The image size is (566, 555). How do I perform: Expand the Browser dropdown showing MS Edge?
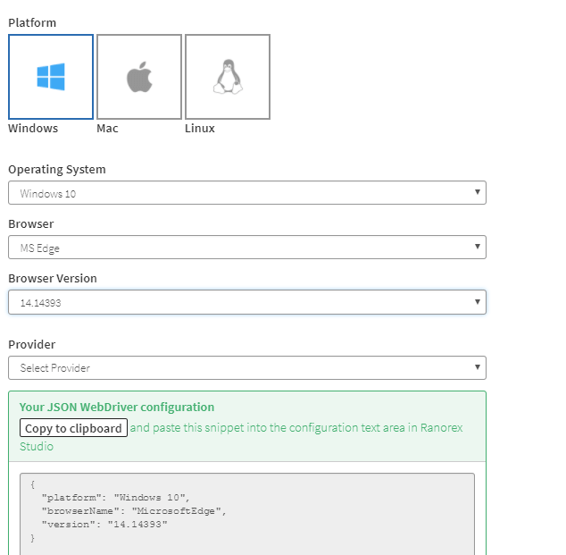coord(247,248)
